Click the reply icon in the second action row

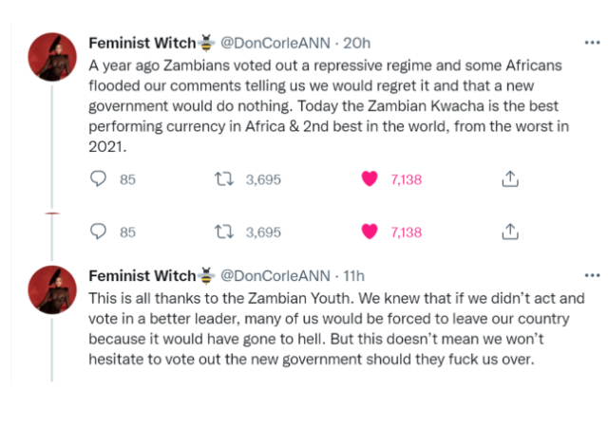point(98,232)
